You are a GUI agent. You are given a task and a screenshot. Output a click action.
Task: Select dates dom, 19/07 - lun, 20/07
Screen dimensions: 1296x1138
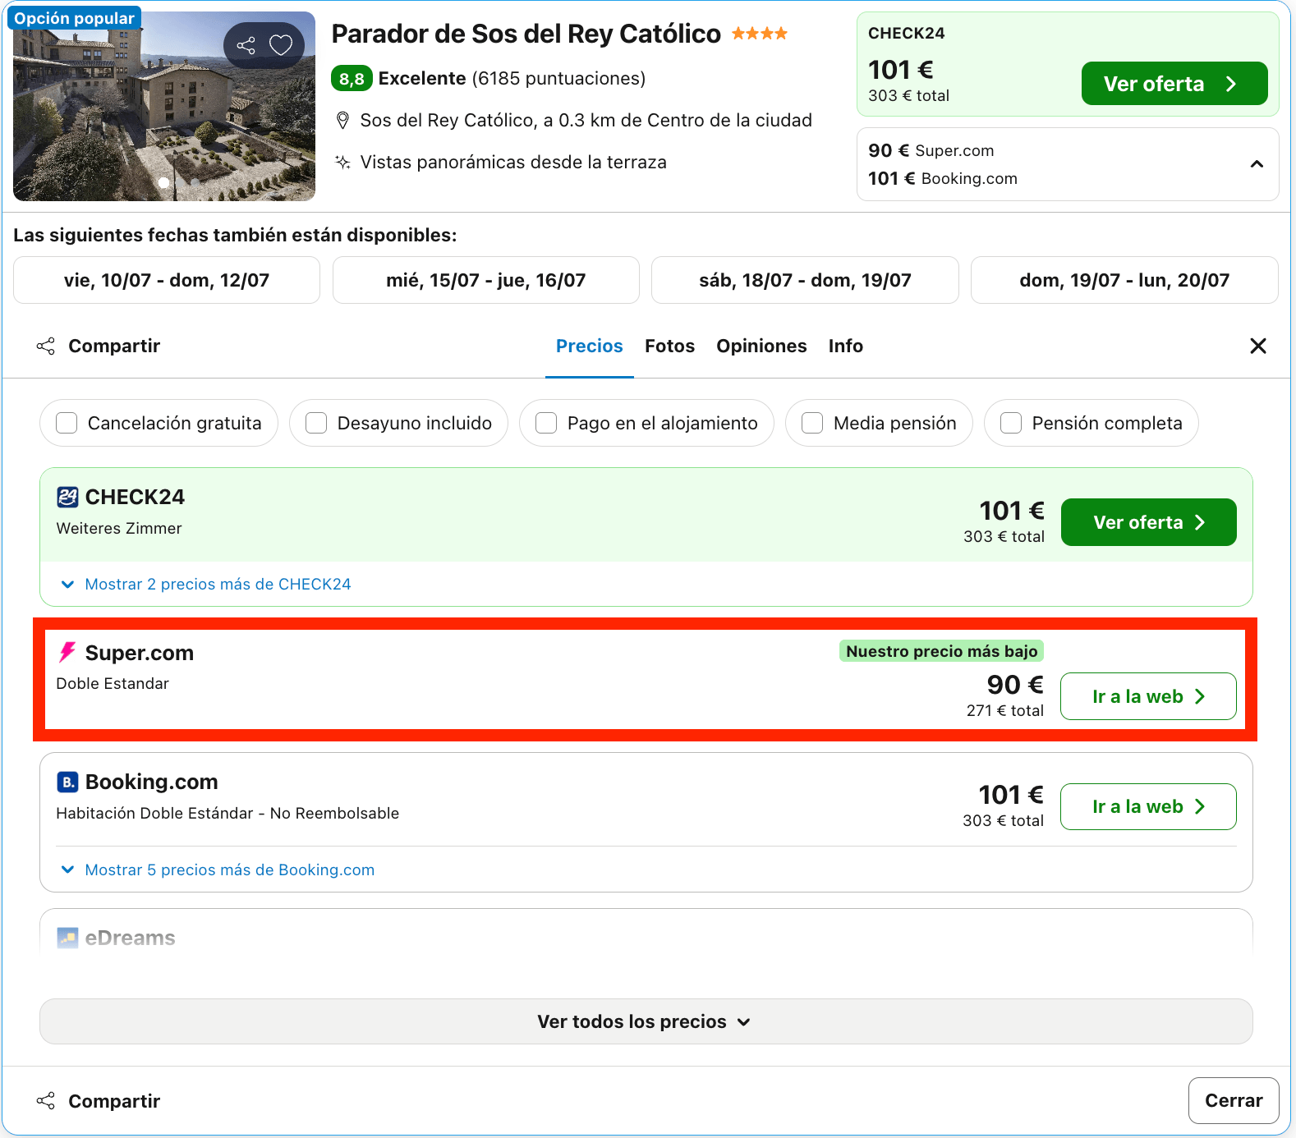(1124, 280)
